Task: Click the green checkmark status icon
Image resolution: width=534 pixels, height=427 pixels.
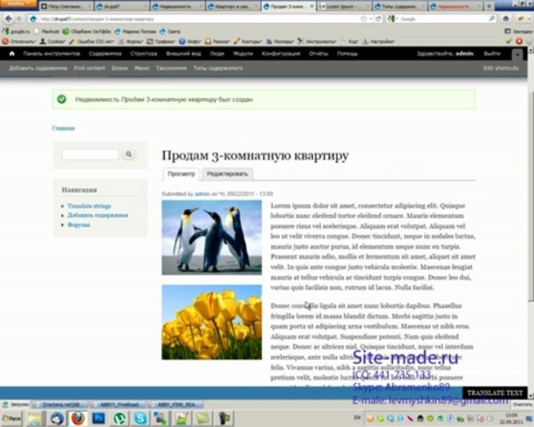Action: pos(62,99)
